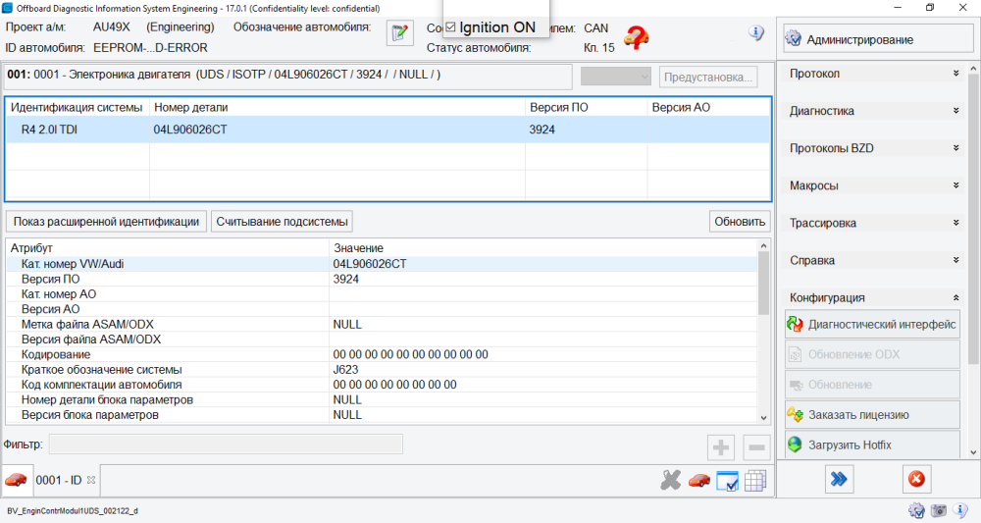
Task: Expand the Протокол section
Action: pos(955,74)
